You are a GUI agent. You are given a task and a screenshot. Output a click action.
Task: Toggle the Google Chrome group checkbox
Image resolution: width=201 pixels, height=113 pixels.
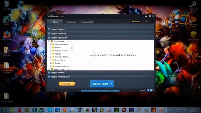tap(49, 69)
